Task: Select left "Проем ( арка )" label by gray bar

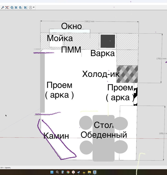Action: (x=59, y=90)
